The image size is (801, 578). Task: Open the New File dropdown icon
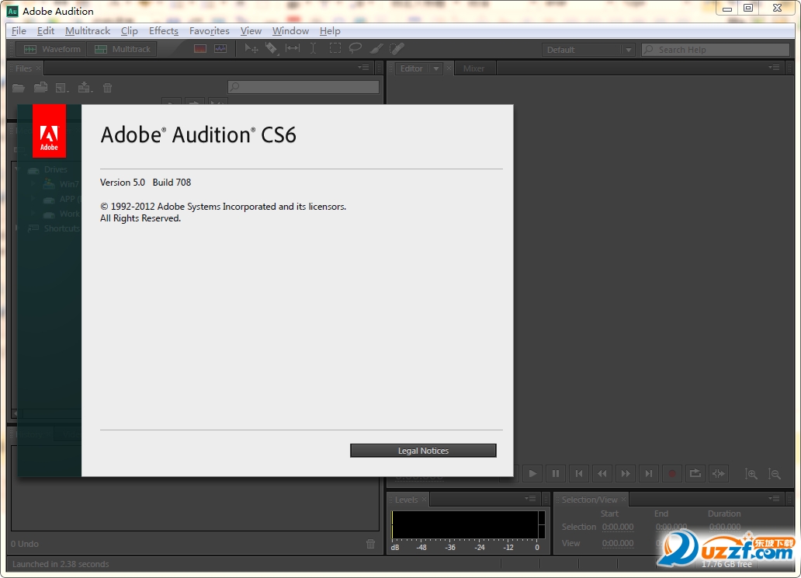pos(62,88)
